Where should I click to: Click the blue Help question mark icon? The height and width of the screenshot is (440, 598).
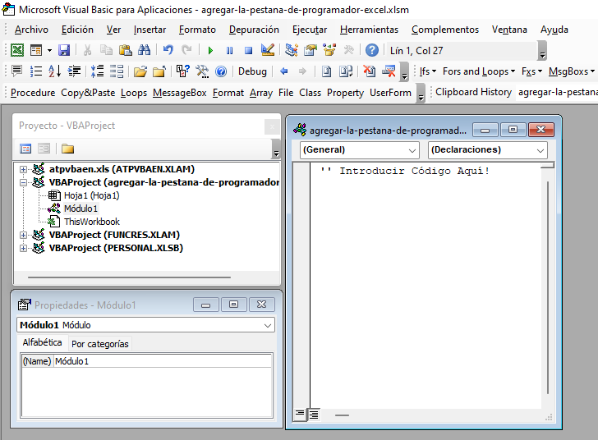372,50
